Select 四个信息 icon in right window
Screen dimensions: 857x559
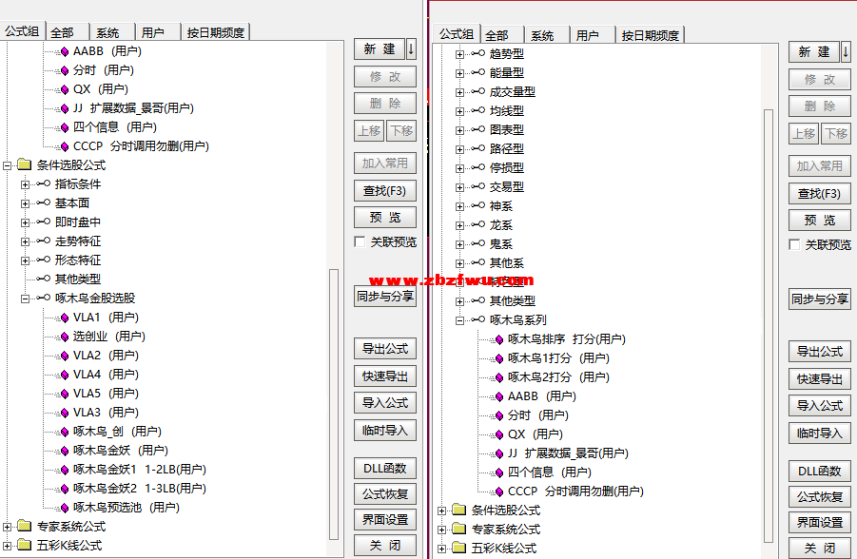[499, 473]
